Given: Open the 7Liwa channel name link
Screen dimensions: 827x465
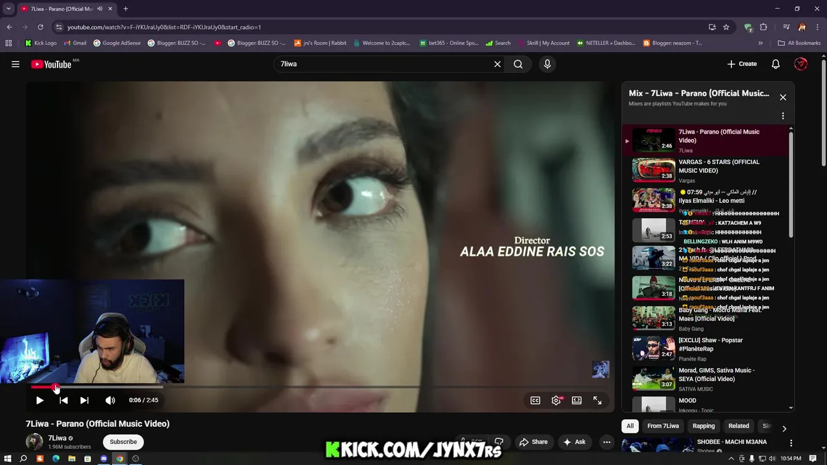Looking at the screenshot, I should (58, 438).
